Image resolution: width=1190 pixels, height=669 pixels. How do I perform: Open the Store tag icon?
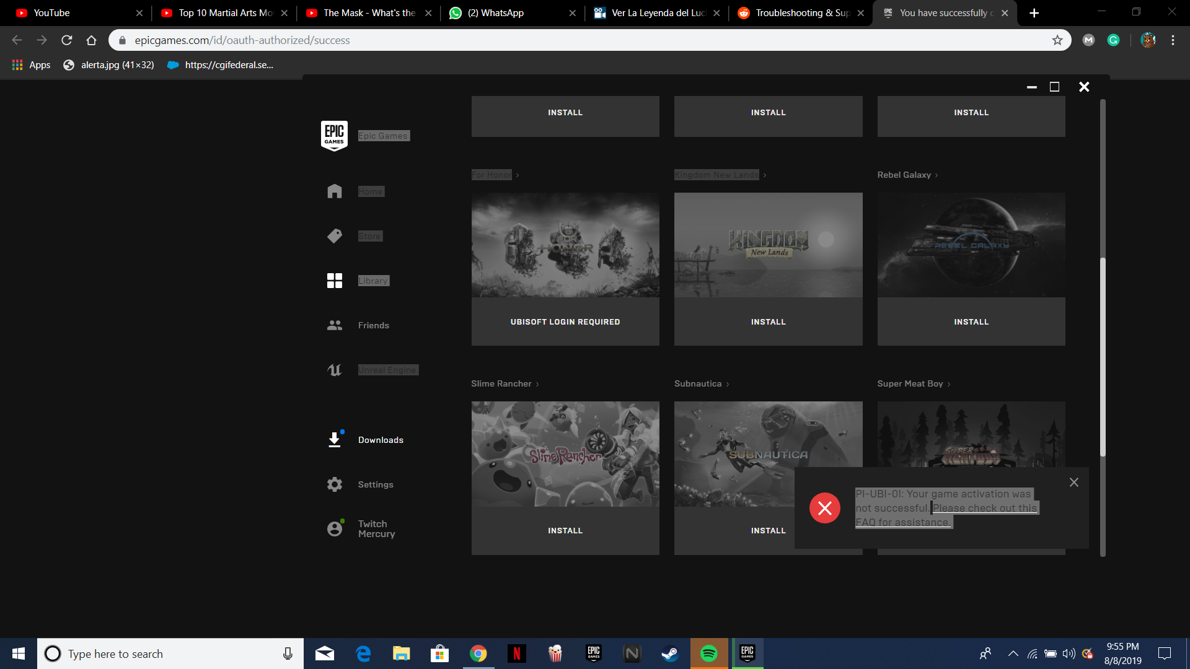click(x=335, y=236)
